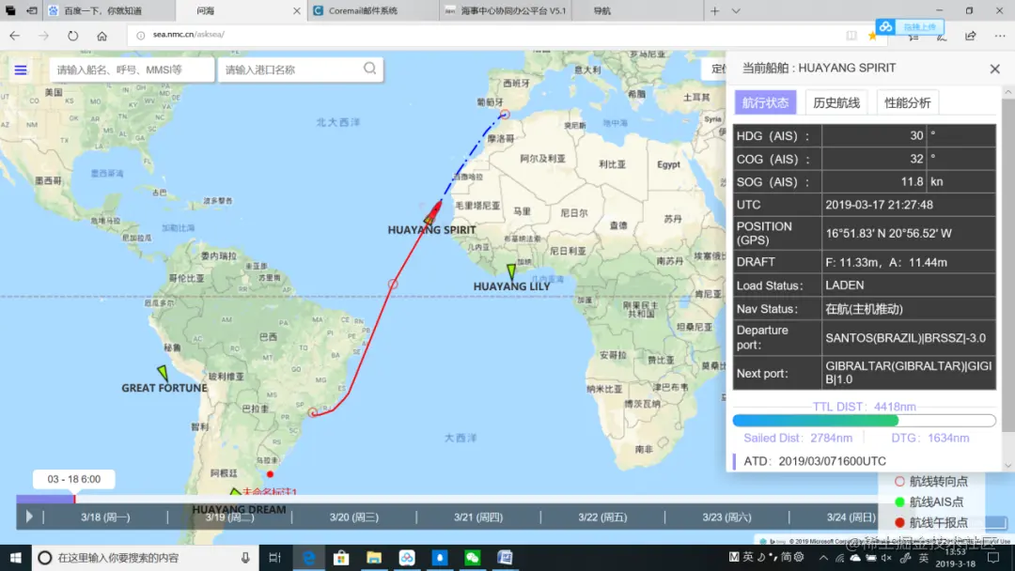1015x571 pixels.
Task: Click the route waypoint circle near Gibraltar
Action: [x=505, y=115]
